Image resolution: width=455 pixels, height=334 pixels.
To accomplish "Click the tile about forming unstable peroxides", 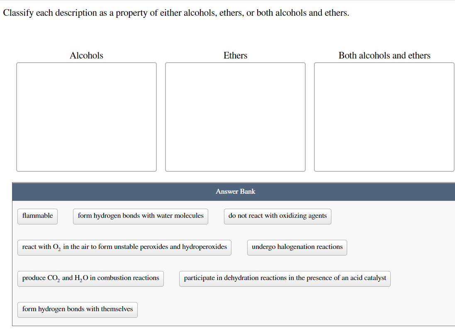I will (x=124, y=247).
